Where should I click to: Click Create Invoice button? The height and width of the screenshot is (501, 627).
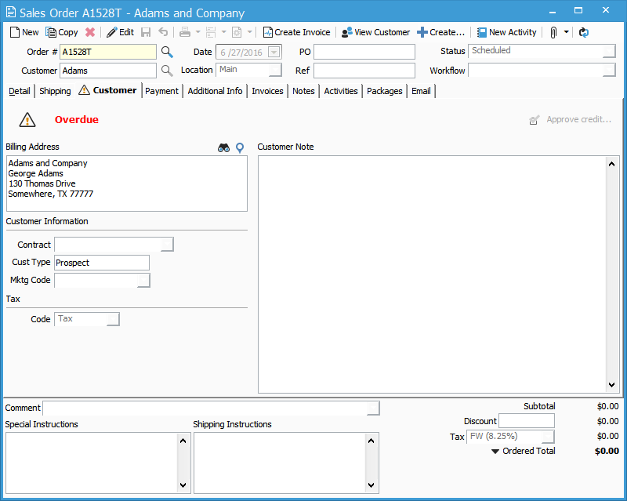[297, 32]
